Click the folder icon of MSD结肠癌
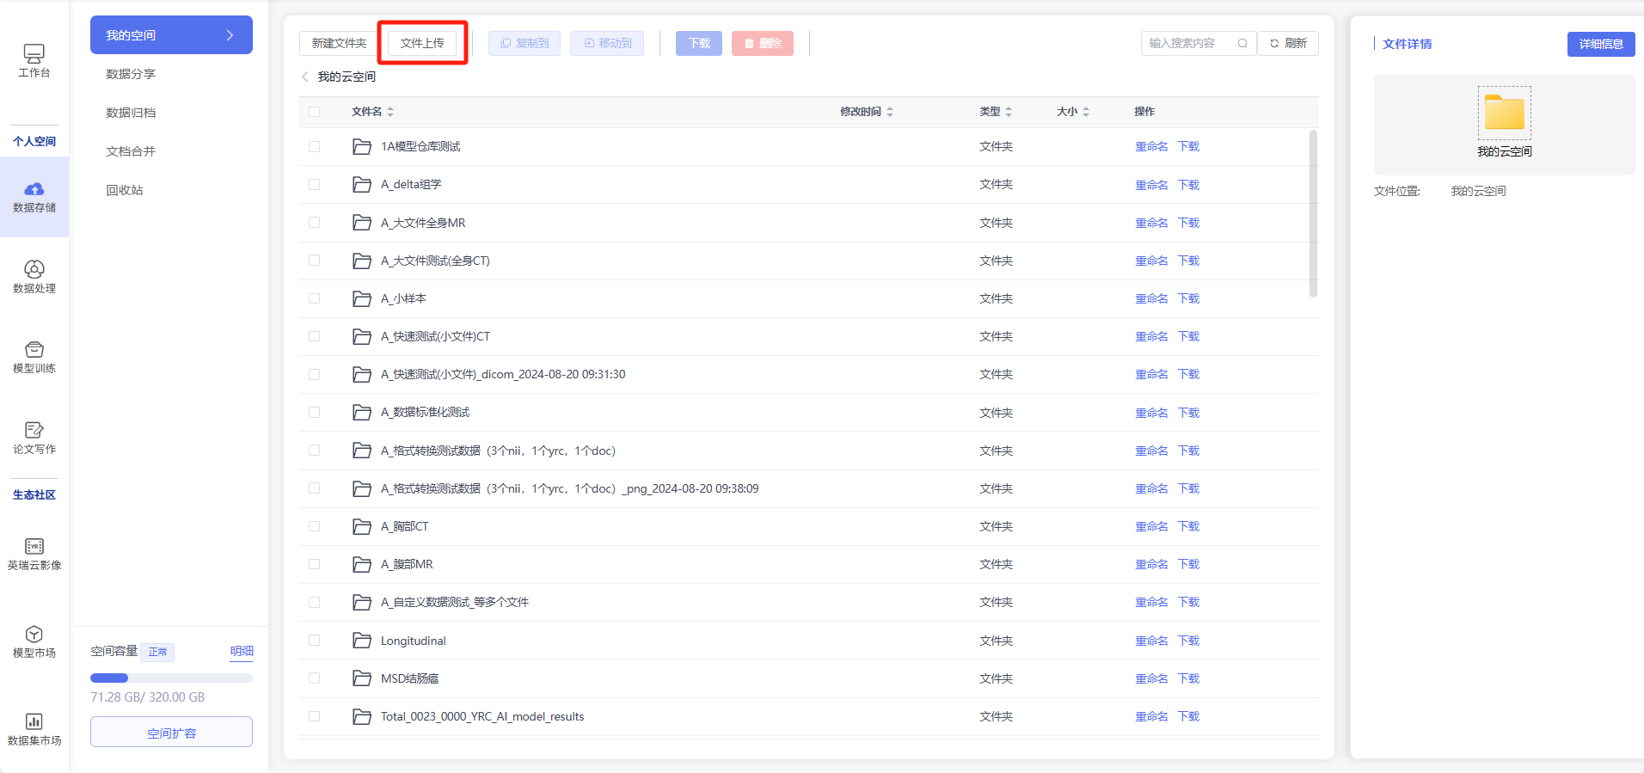 point(362,678)
